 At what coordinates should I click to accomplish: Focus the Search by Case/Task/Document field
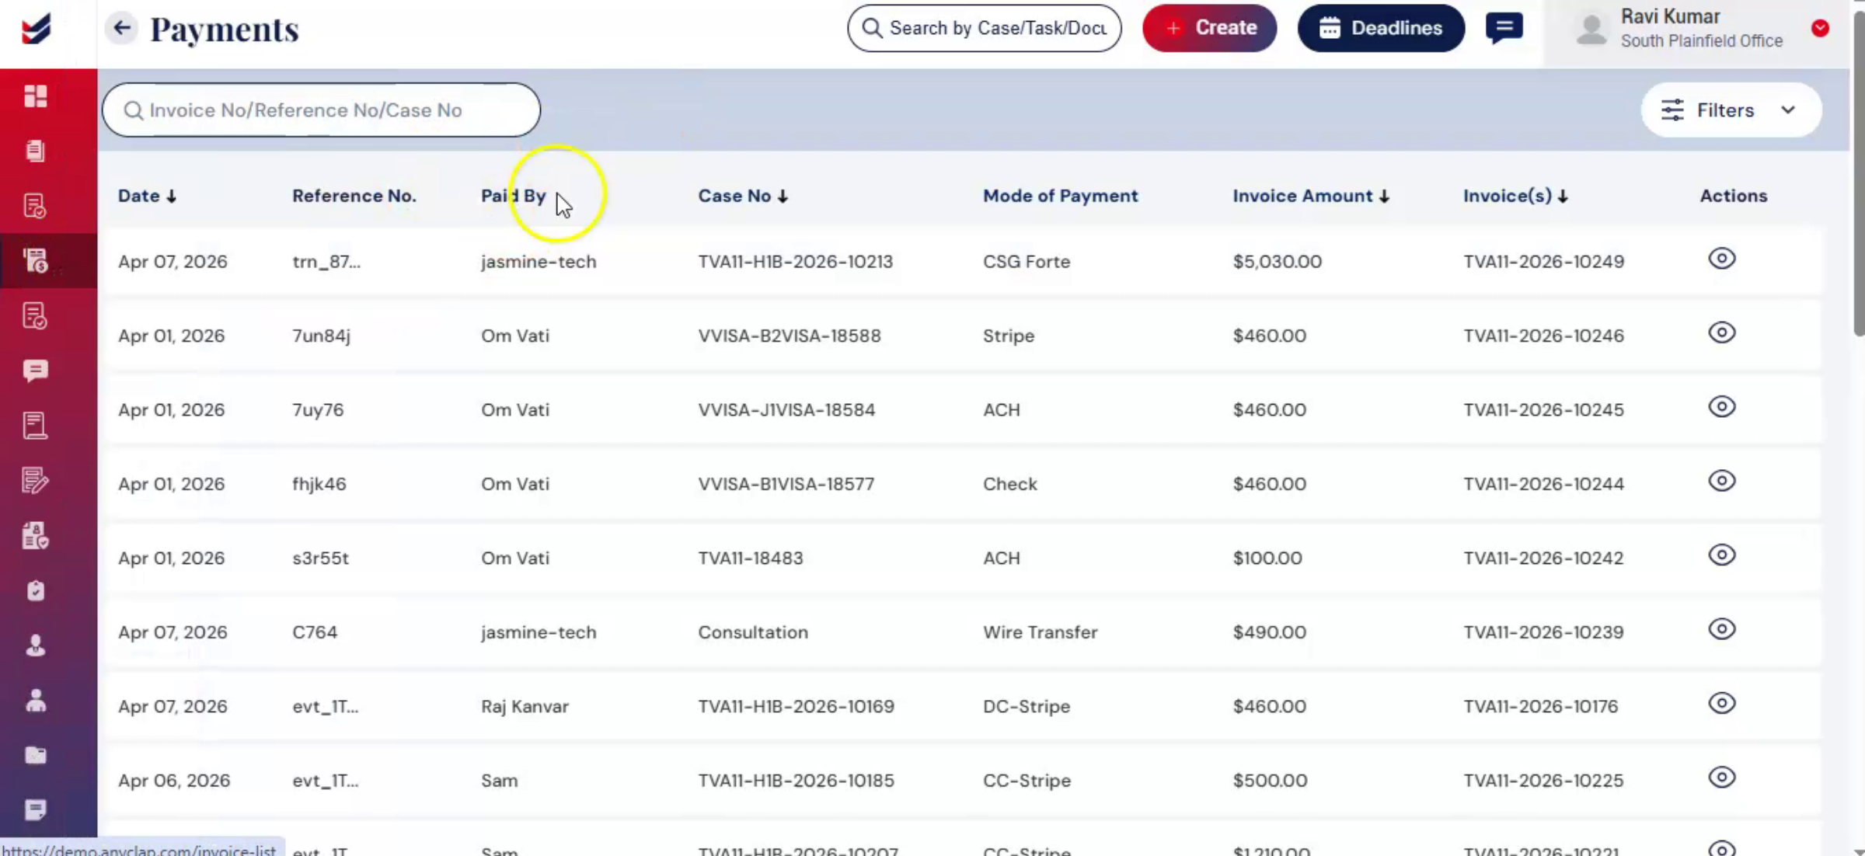(x=984, y=28)
